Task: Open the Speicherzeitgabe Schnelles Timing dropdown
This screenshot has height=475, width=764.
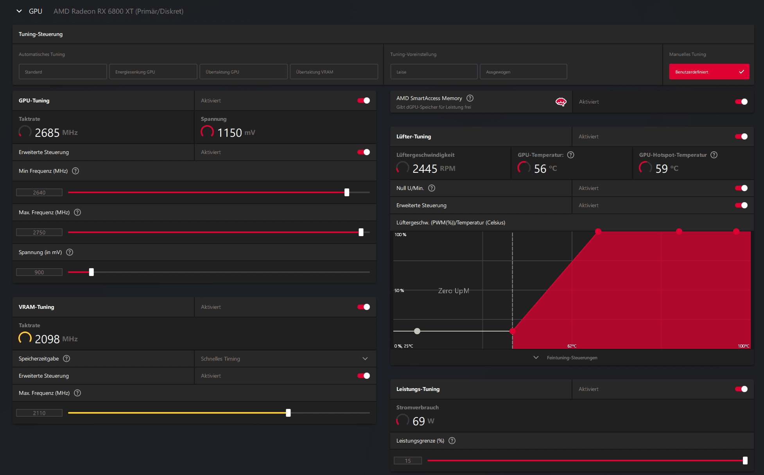Action: [285, 358]
